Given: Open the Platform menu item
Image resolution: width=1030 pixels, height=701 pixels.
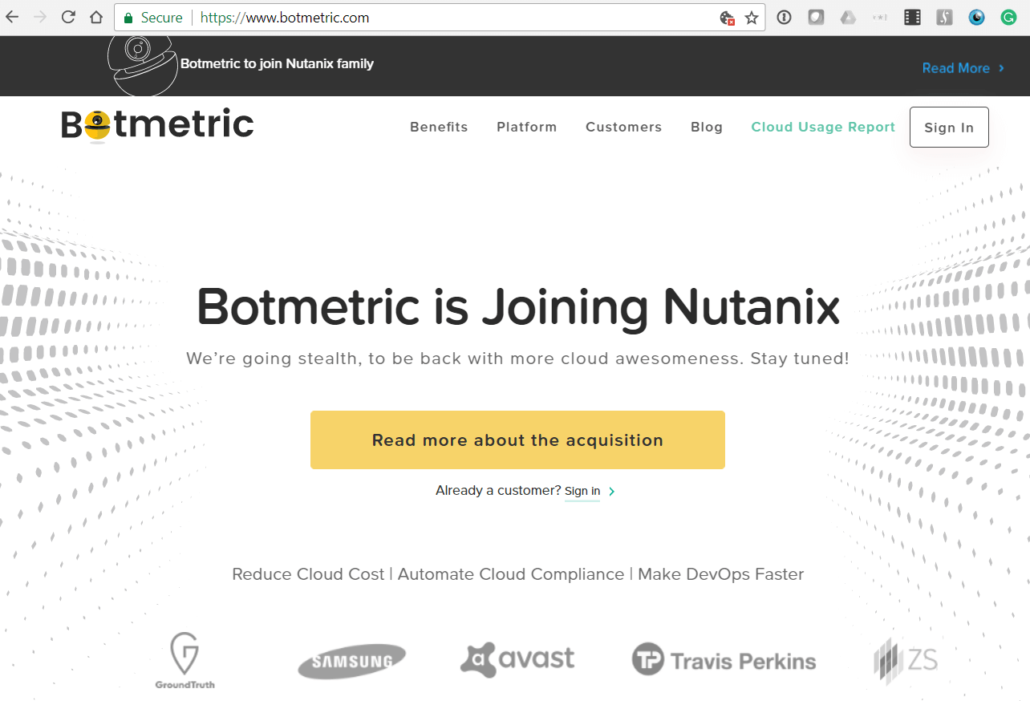Looking at the screenshot, I should (526, 127).
